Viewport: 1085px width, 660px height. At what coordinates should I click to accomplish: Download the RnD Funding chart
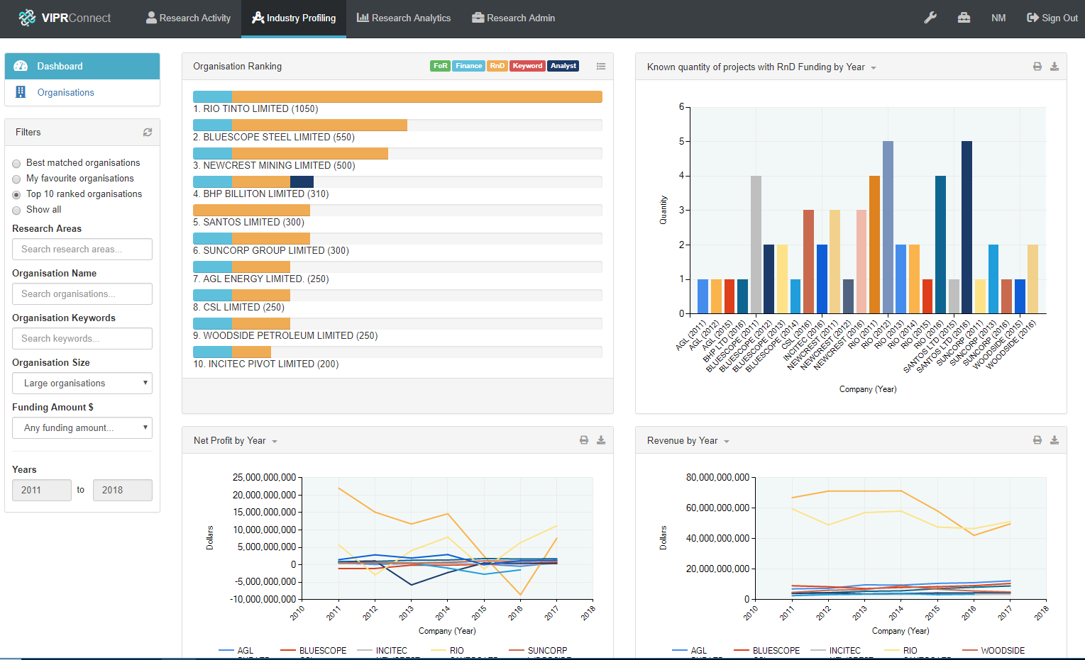(x=1054, y=67)
